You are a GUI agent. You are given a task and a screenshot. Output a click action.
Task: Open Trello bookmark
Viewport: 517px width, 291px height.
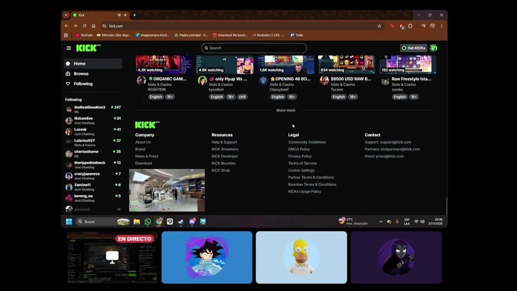[297, 35]
